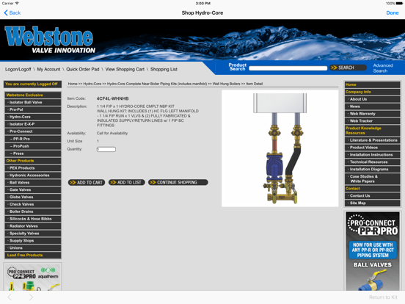Tap Done in the navigation bar

(x=392, y=12)
